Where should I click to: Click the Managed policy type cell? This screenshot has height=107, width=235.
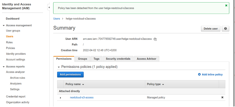pos(156,97)
